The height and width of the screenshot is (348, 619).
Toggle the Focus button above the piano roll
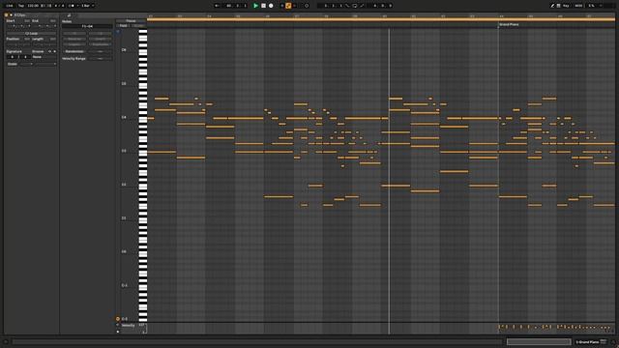(131, 20)
